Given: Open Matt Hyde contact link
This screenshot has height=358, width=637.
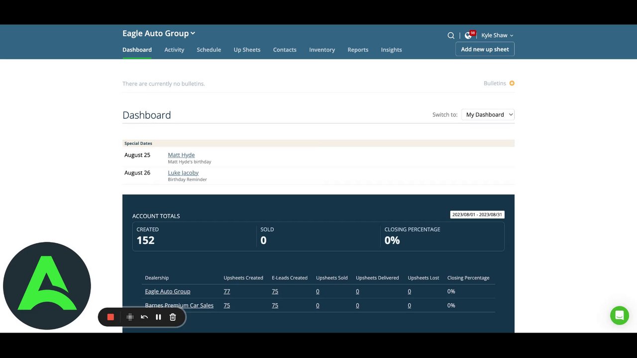Looking at the screenshot, I should (181, 155).
